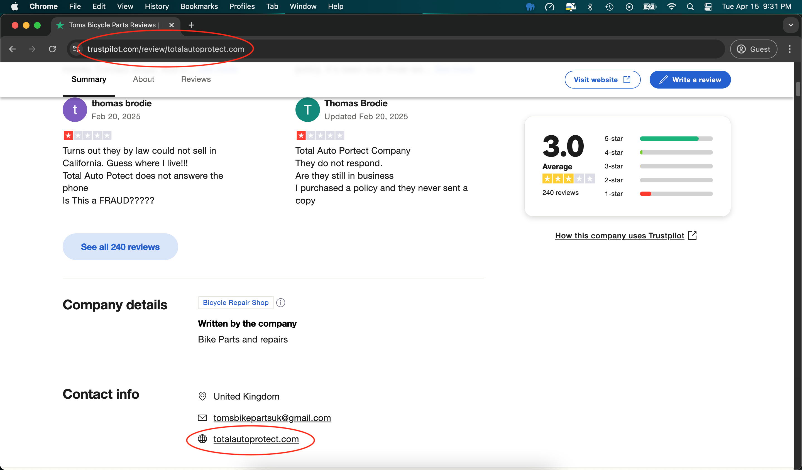The width and height of the screenshot is (802, 470).
Task: Click the display screen-mirroring menu bar icon
Action: click(x=570, y=7)
